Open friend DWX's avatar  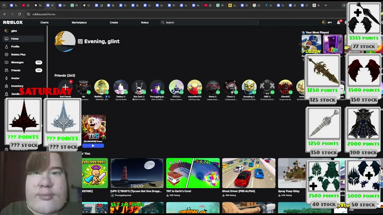[x=267, y=87]
